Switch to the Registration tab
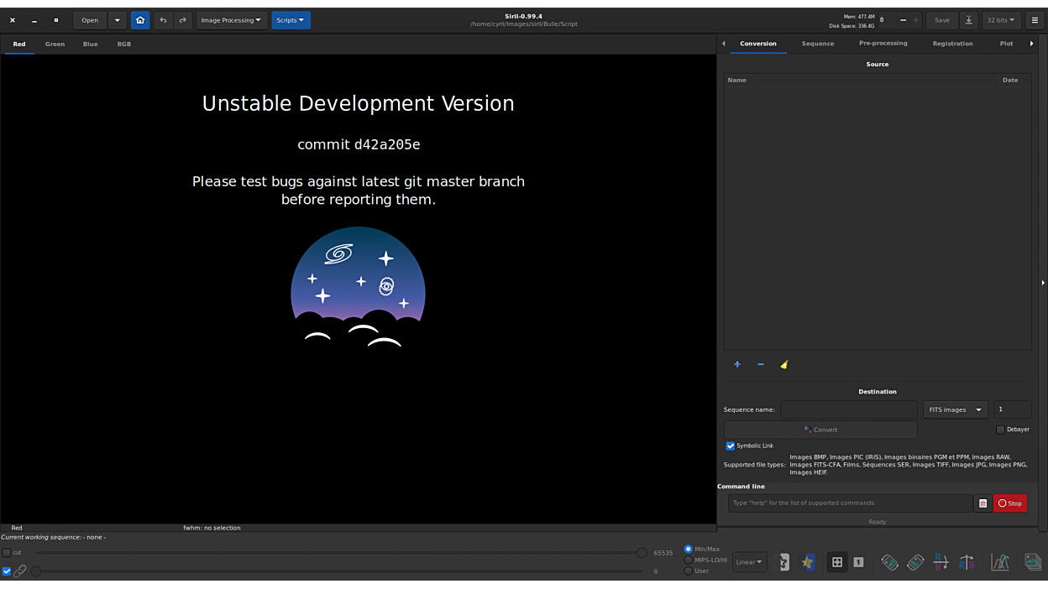 [952, 44]
